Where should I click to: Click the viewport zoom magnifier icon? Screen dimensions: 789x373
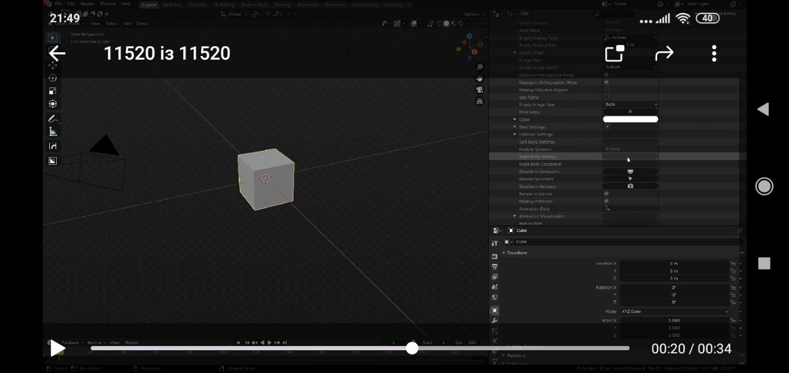click(480, 67)
